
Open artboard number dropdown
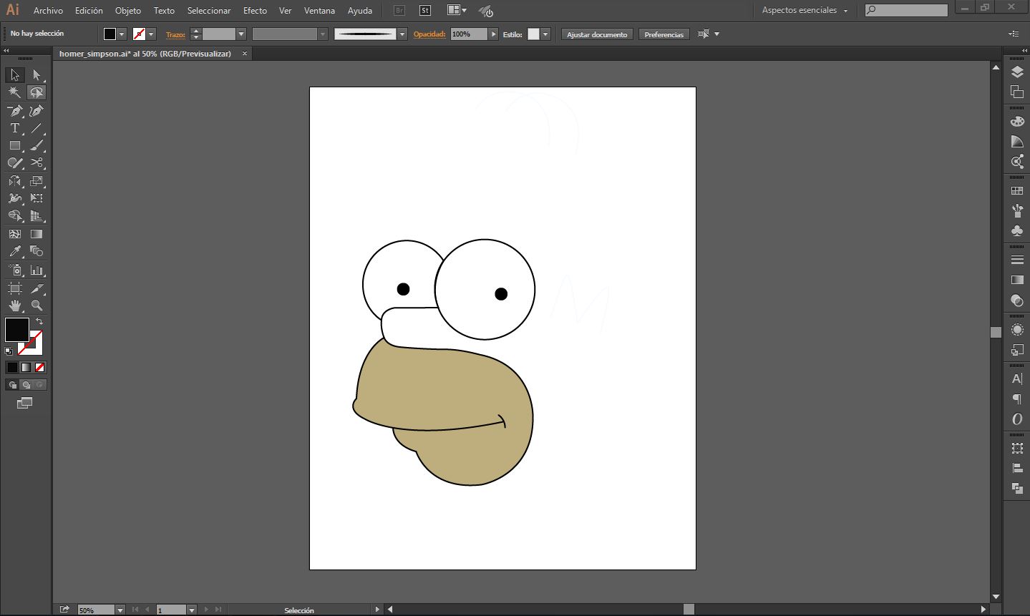click(x=192, y=610)
